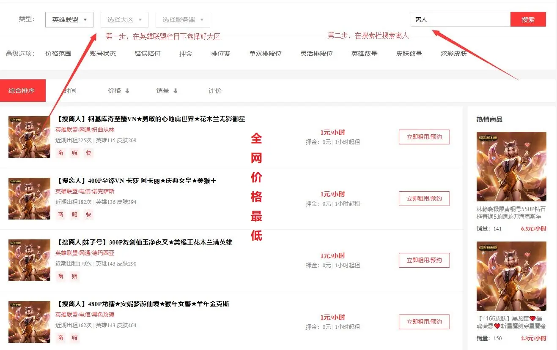The image size is (557, 350).
Task: Click 立即租用/预约 for the 柯基库奇 listing
Action: click(x=424, y=137)
